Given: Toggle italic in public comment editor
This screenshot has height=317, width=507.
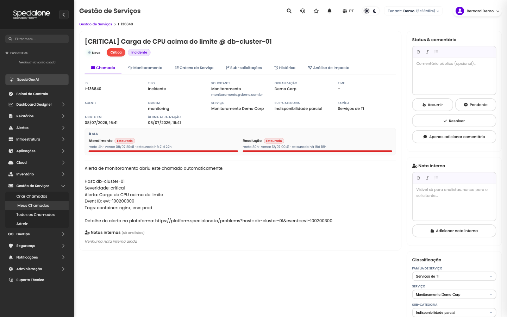Looking at the screenshot, I should click(427, 52).
